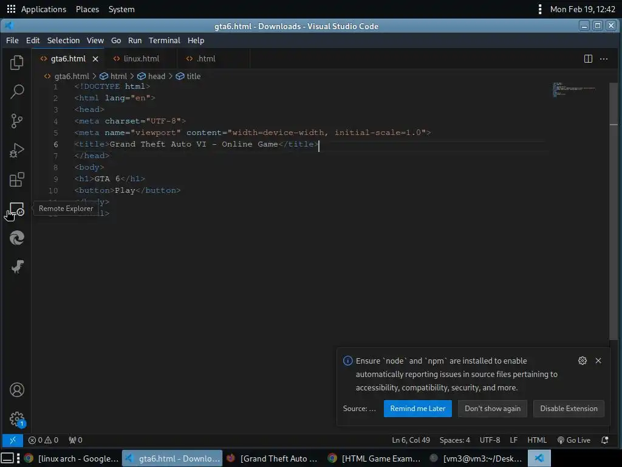622x467 pixels.
Task: Click the editor vertical scrollbar
Action: click(613, 210)
